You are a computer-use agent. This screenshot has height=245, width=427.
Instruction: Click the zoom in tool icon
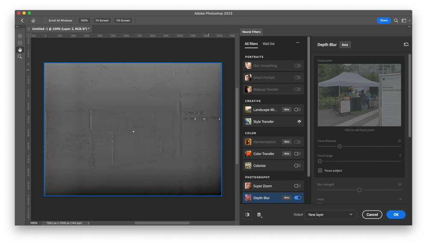click(20, 36)
